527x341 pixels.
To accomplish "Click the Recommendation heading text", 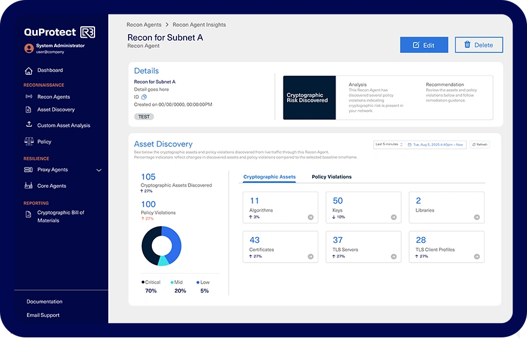I will [x=444, y=84].
